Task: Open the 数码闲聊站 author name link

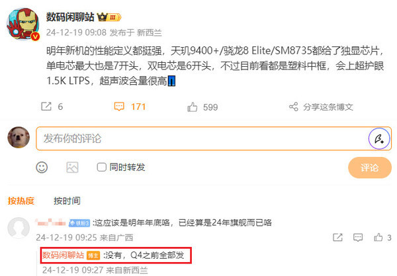Action: click(x=70, y=17)
